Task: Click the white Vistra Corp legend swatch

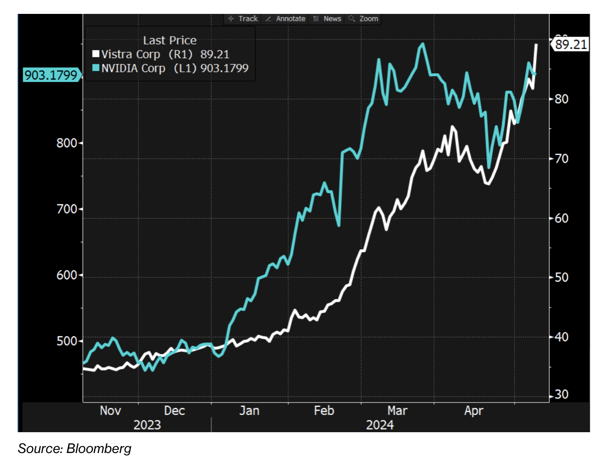Action: [x=96, y=54]
